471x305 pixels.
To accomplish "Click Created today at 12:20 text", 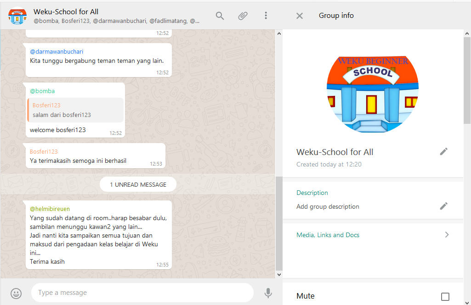I will pos(329,164).
